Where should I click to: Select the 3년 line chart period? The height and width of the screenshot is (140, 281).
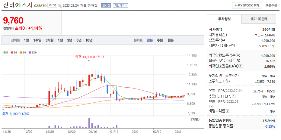coord(69,40)
